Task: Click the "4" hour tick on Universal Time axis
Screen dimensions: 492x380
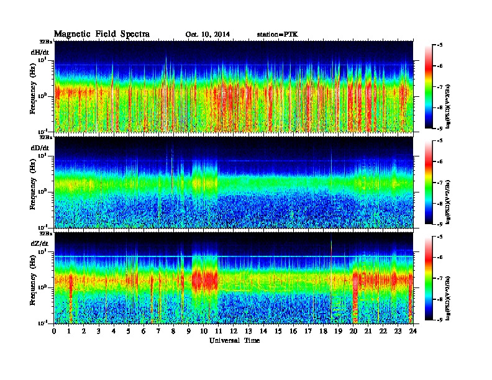Action: pos(114,331)
